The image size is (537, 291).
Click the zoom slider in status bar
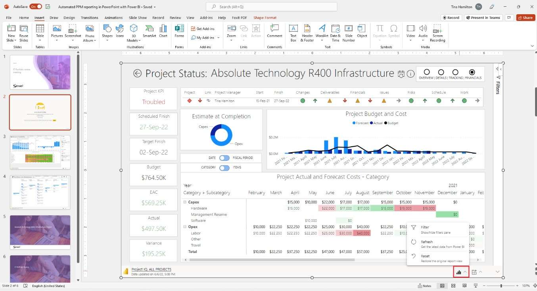pyautogui.click(x=501, y=285)
